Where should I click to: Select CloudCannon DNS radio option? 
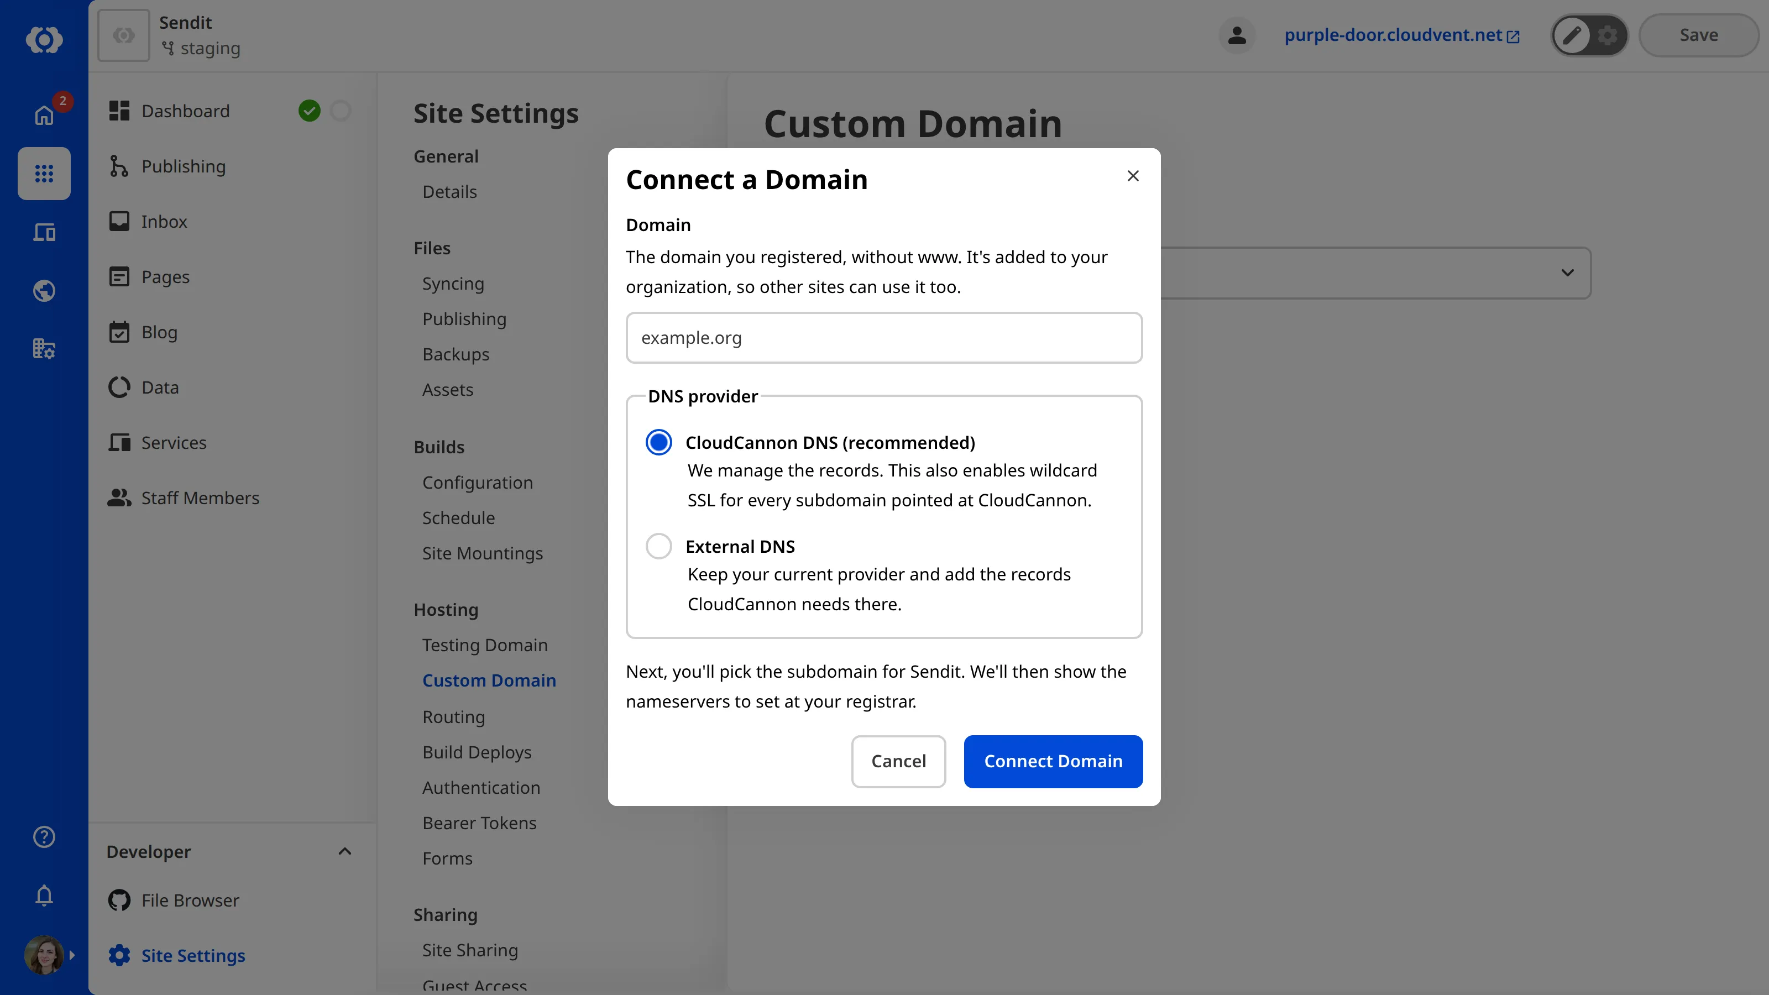pos(658,442)
